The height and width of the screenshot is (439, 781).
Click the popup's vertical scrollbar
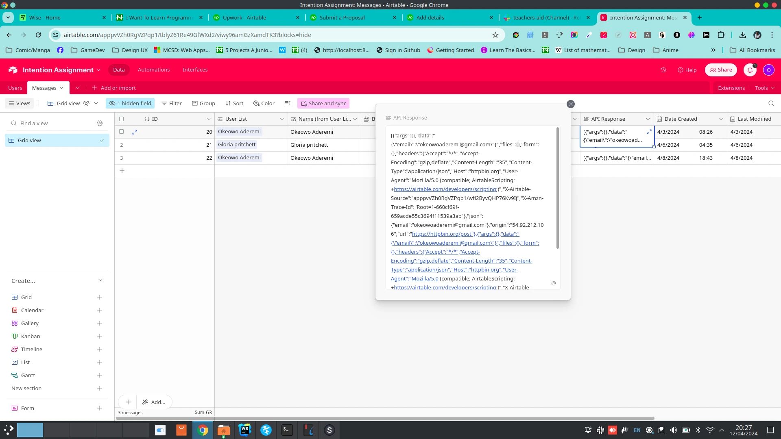[557, 187]
